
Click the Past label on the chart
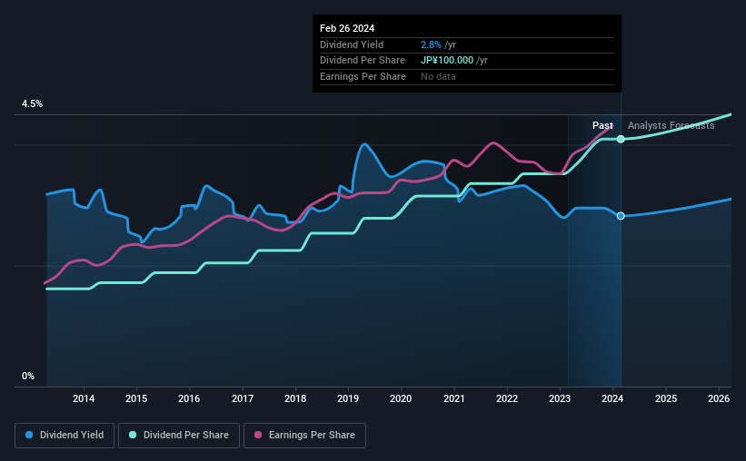[x=602, y=125]
